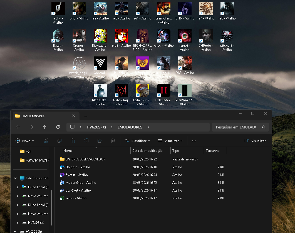
Task: Expand the Disco Local (C drive node
Action: point(17,187)
